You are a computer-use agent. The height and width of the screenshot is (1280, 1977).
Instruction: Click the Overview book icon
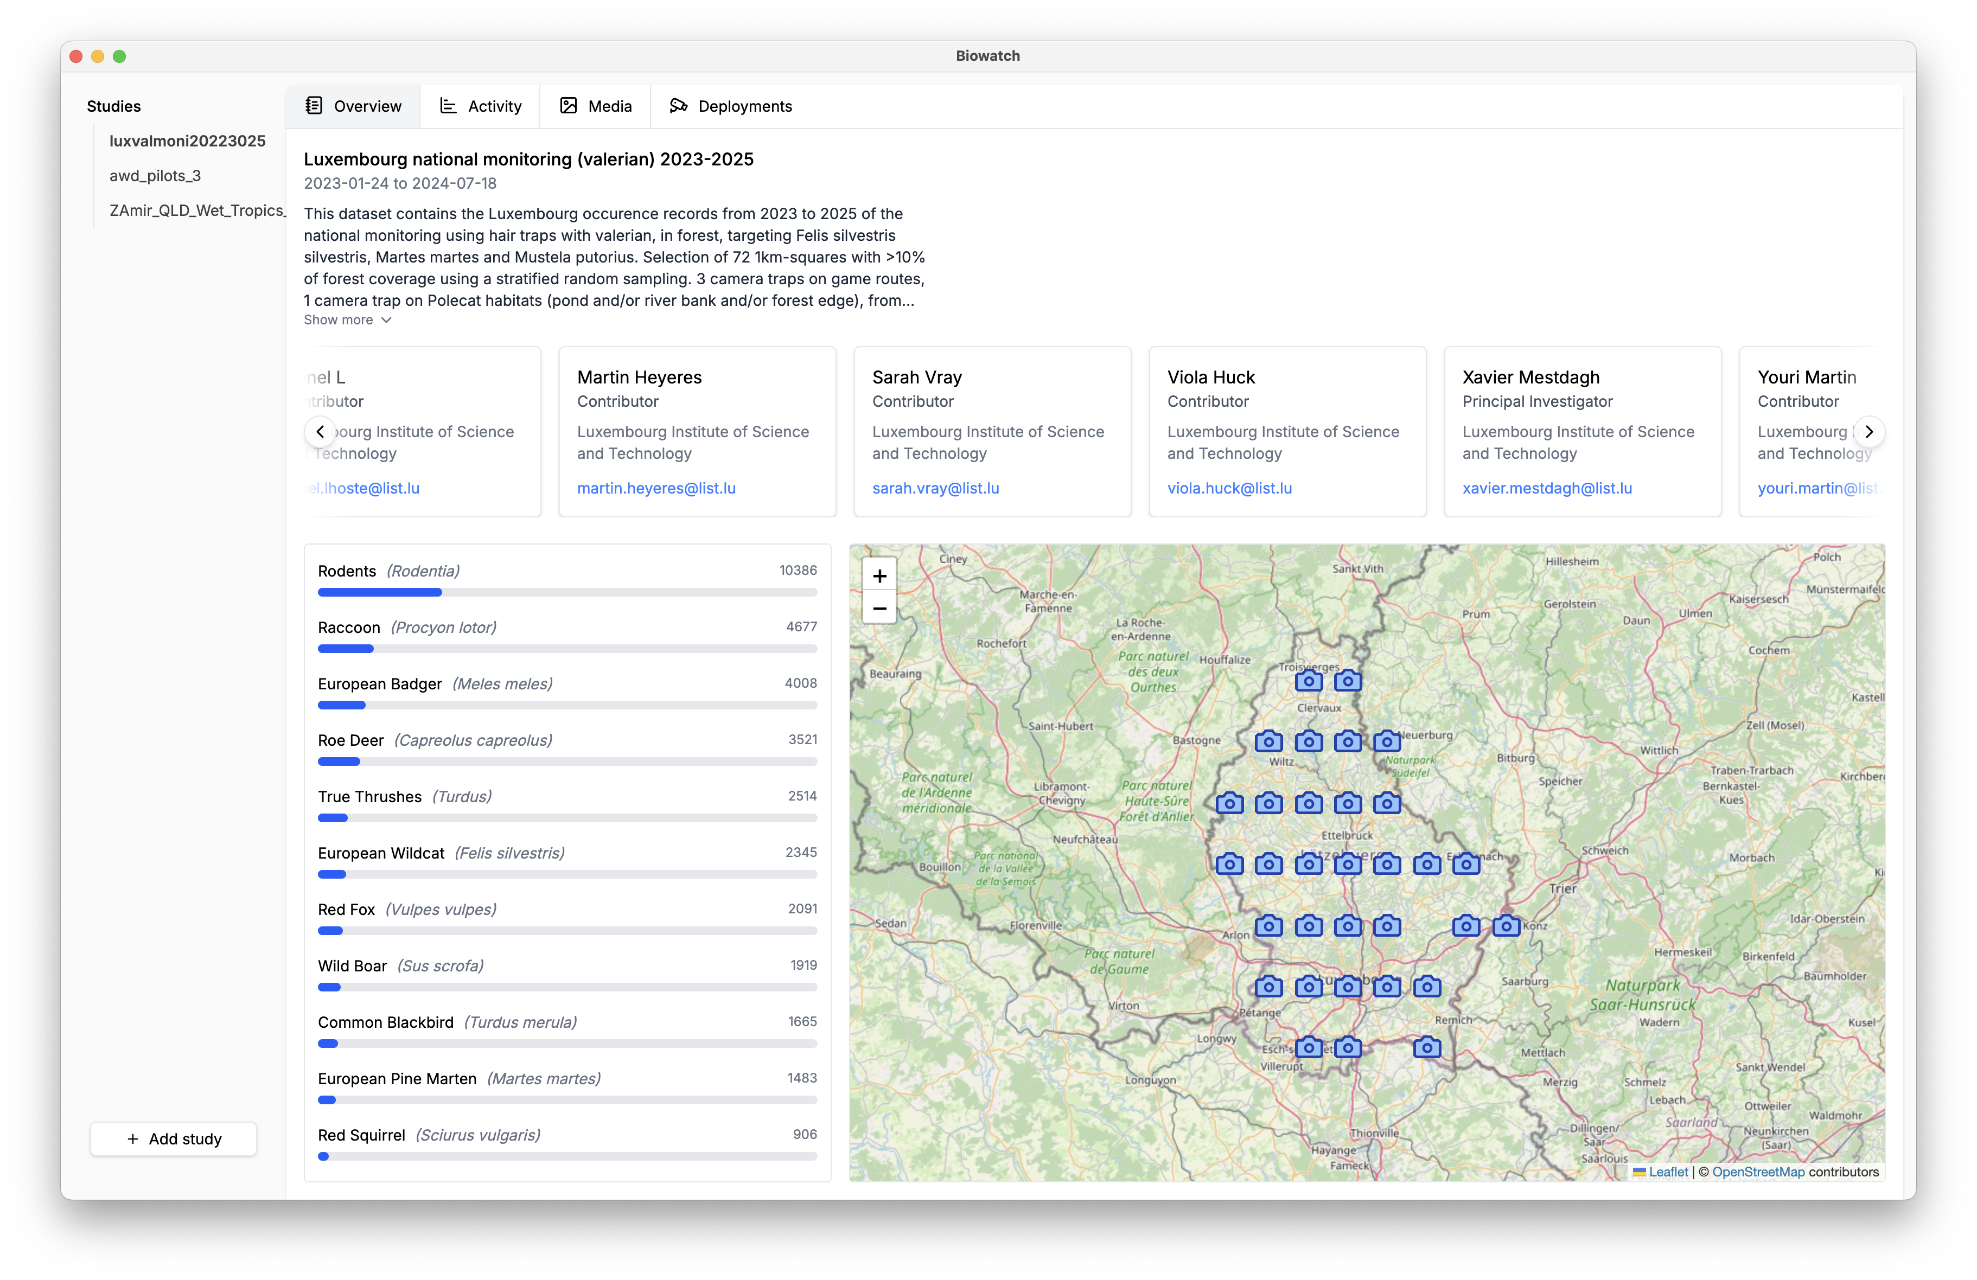[x=313, y=105]
